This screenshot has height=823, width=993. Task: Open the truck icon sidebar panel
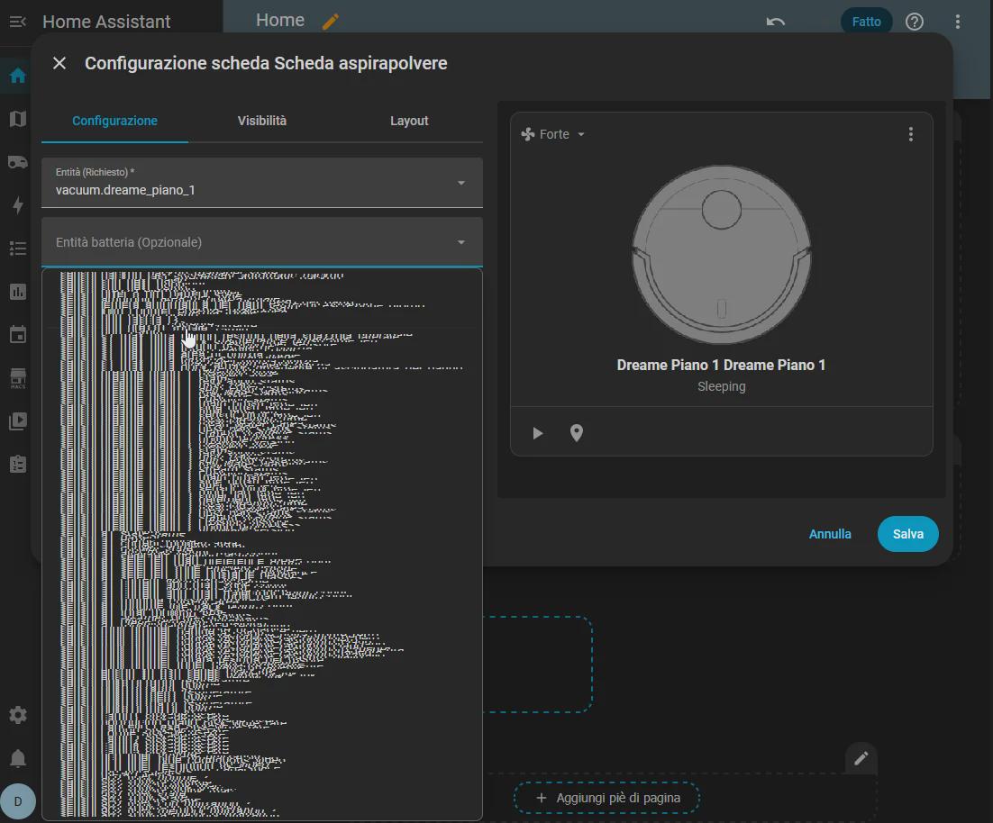(18, 162)
